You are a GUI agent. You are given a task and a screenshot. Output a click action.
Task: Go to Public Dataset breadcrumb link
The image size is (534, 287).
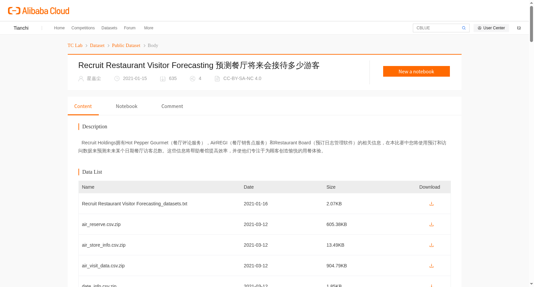point(126,45)
